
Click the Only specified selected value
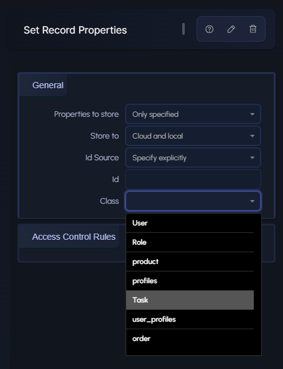click(155, 114)
